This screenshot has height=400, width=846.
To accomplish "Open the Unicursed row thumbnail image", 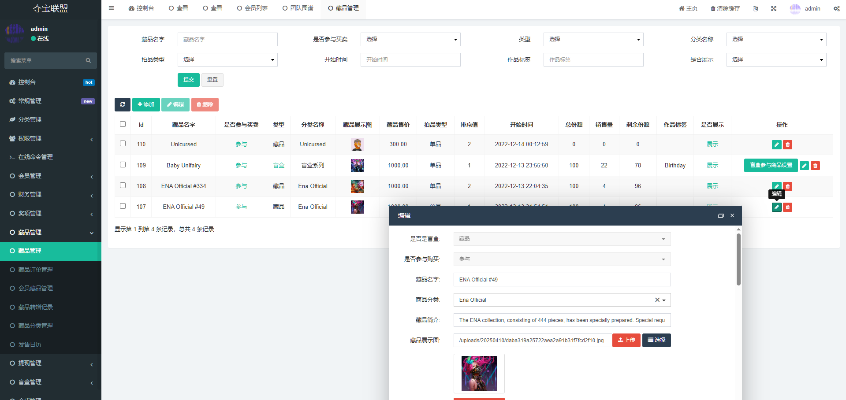I will [x=358, y=144].
